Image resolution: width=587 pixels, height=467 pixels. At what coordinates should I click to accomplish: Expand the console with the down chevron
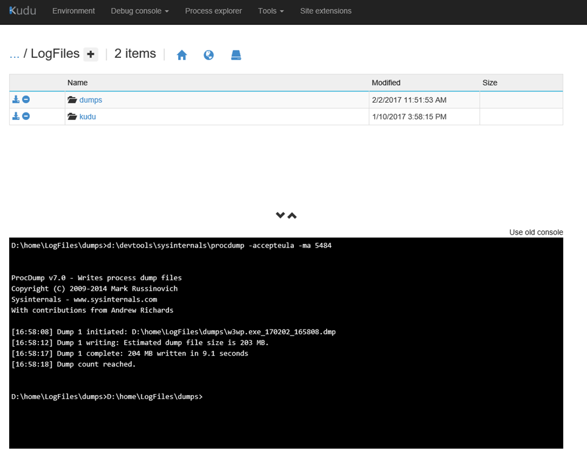tap(280, 215)
